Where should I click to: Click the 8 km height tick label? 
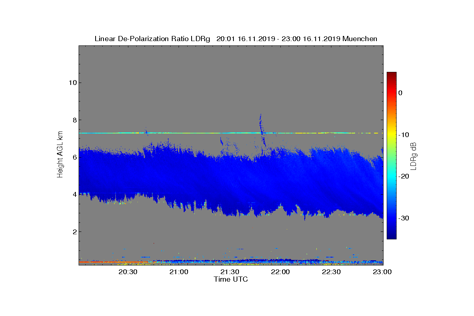pos(74,120)
